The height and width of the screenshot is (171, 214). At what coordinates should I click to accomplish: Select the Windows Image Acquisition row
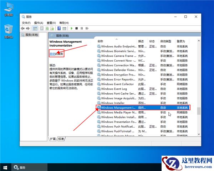pyautogui.click(x=143, y=98)
